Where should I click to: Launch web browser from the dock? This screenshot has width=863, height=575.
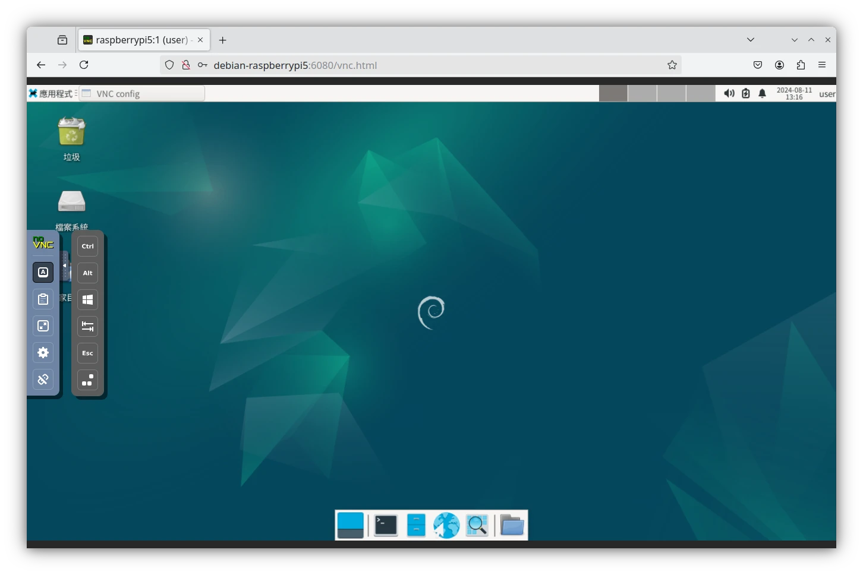point(446,525)
